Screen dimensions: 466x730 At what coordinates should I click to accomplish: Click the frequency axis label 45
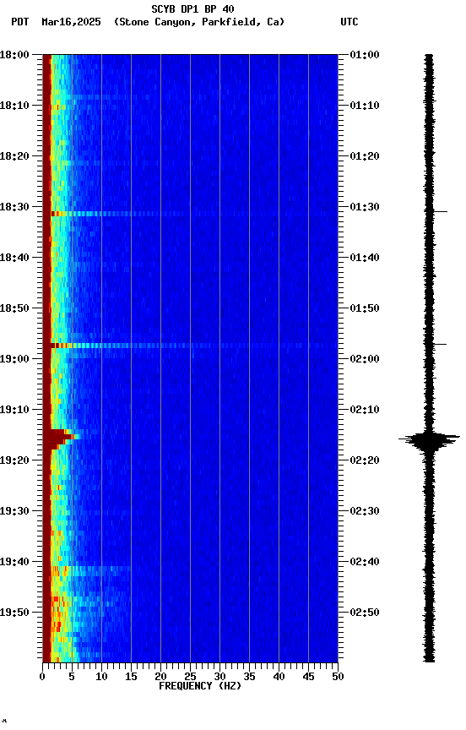(308, 677)
